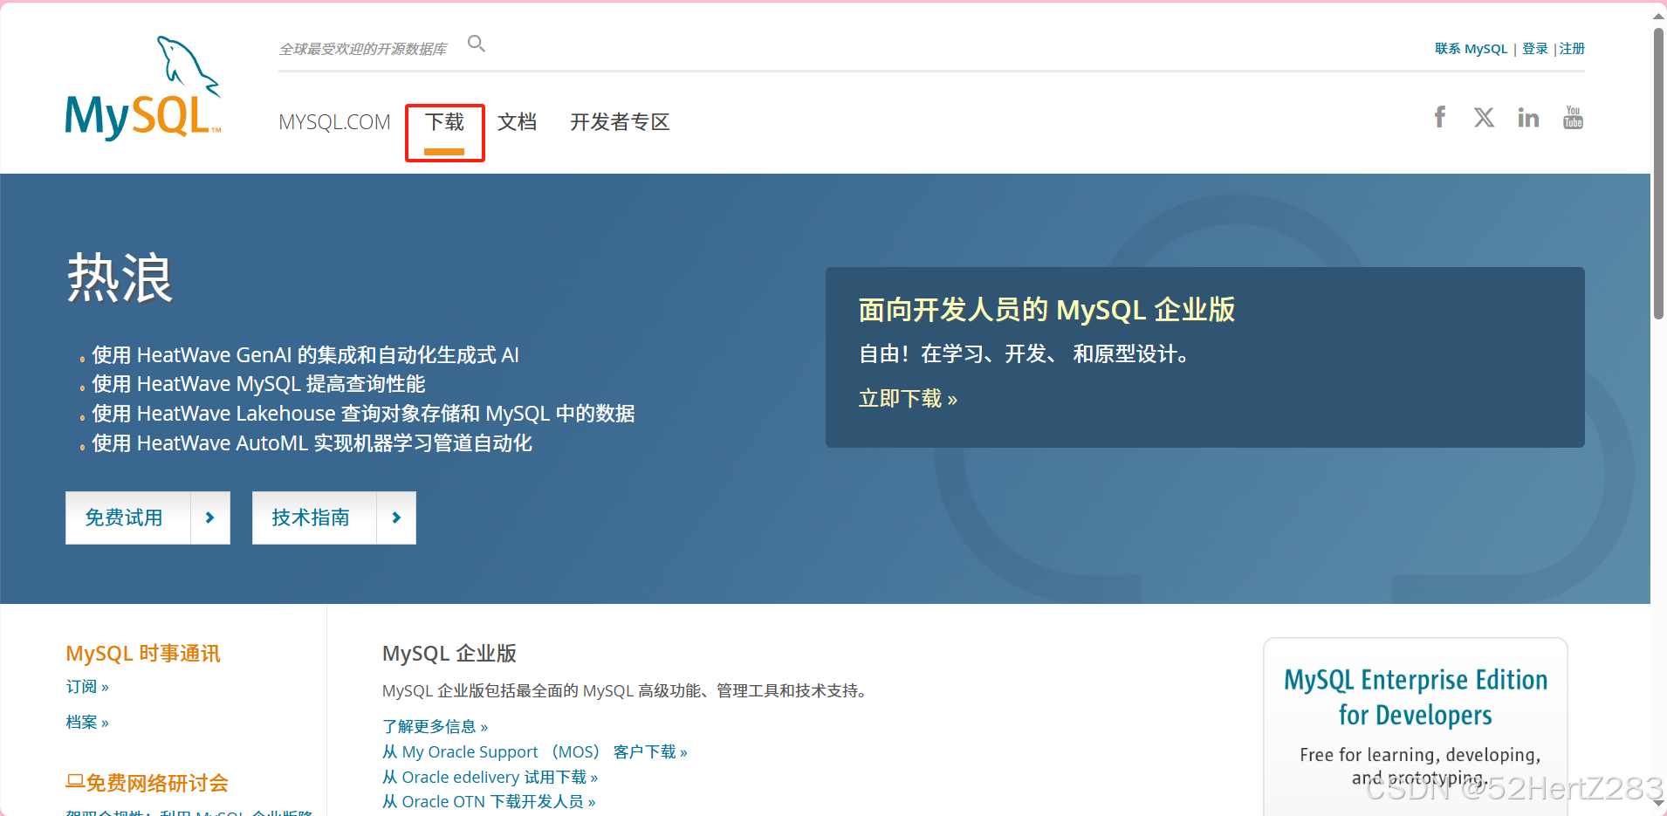Click the 注册 link
This screenshot has height=816, width=1667.
[1572, 49]
